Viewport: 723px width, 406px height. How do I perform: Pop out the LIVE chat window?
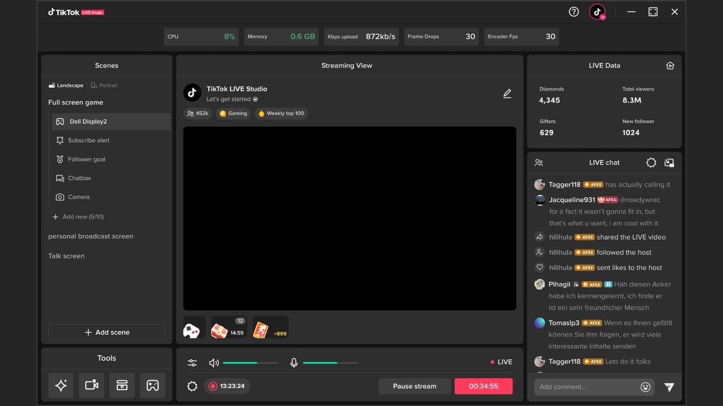[669, 162]
